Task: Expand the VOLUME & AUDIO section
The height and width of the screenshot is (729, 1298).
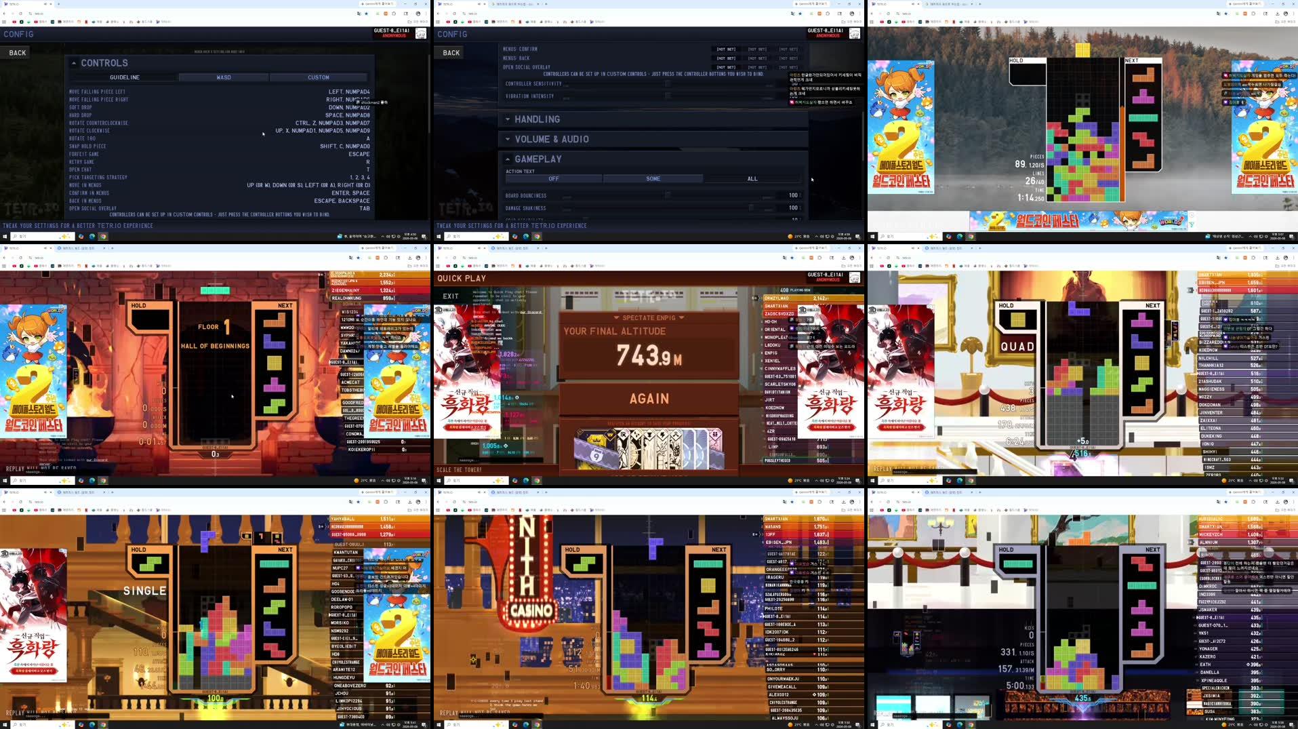Action: [x=653, y=139]
